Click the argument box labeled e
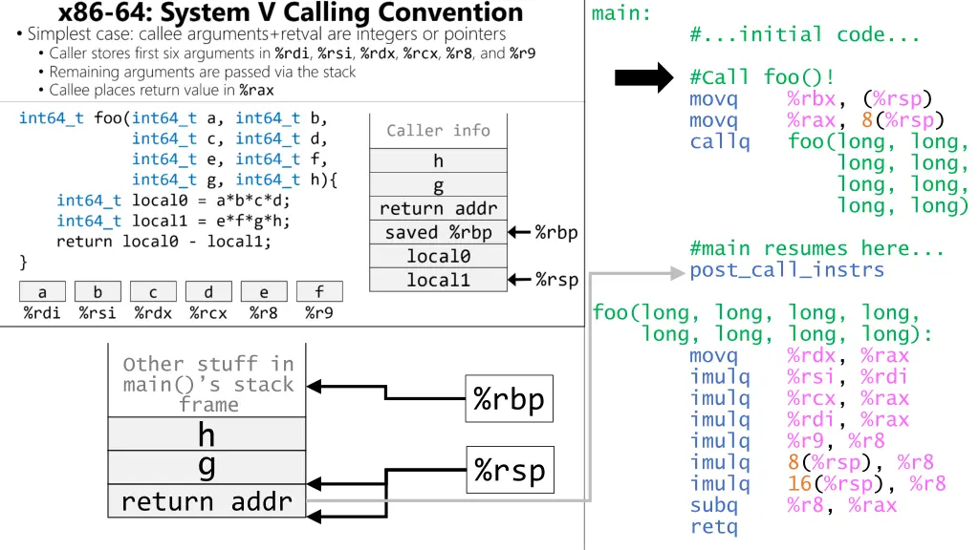The image size is (979, 550). tap(264, 292)
